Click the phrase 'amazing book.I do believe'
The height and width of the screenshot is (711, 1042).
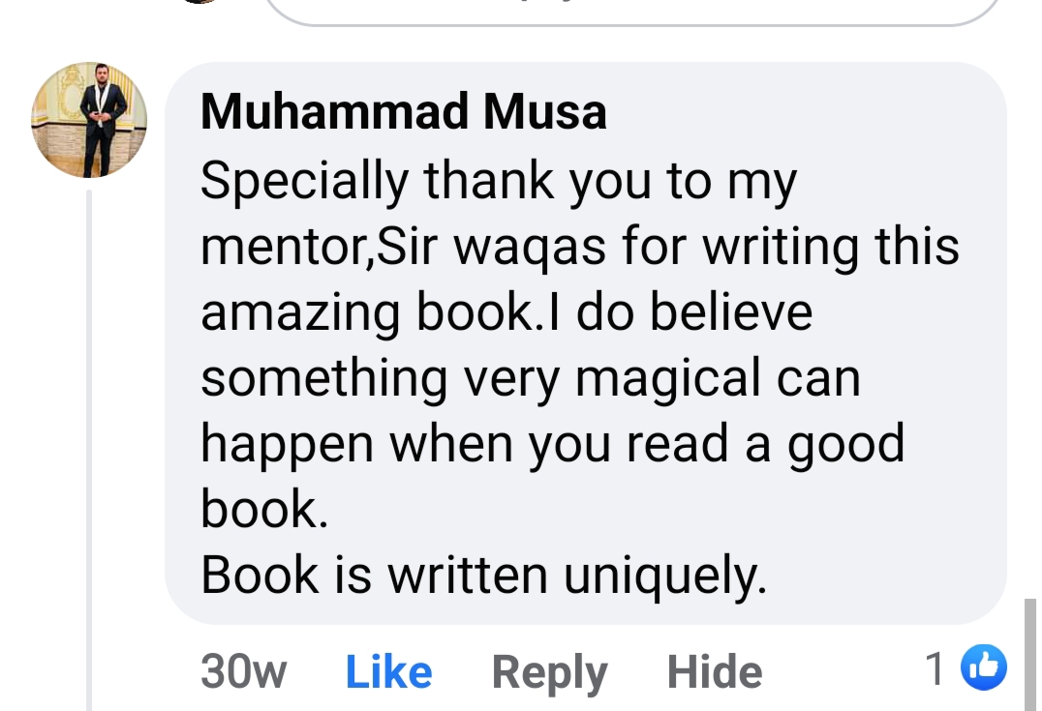click(x=506, y=312)
